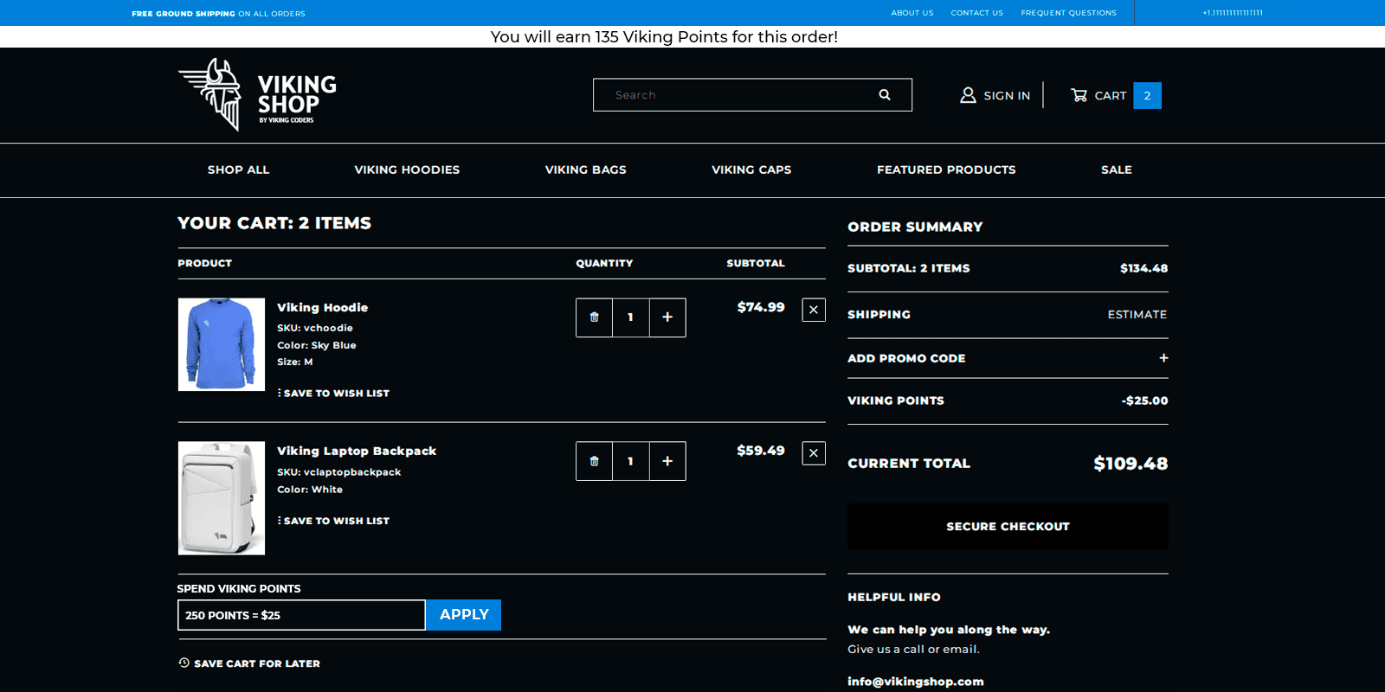This screenshot has height=692, width=1385.
Task: Save Viking Hoodie to wish list
Action: pos(333,394)
